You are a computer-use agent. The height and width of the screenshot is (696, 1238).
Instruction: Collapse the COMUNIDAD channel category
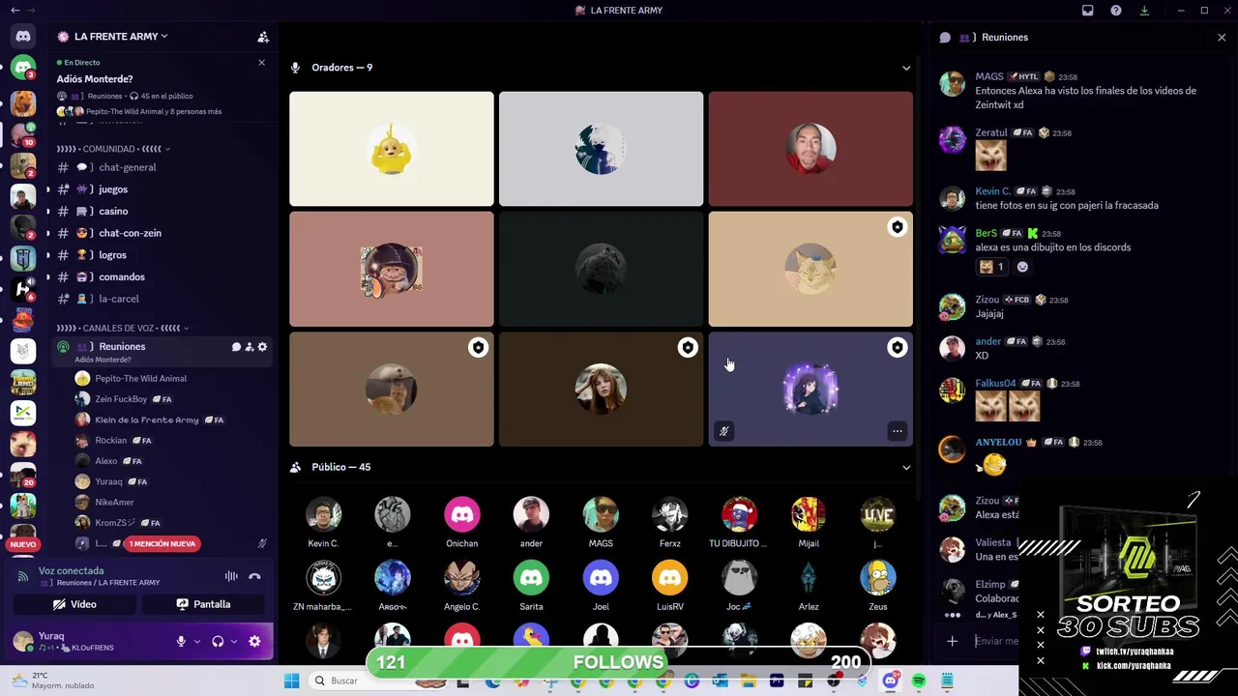pyautogui.click(x=113, y=149)
